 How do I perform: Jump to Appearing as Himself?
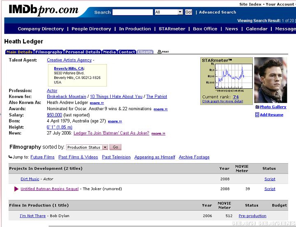155,157
